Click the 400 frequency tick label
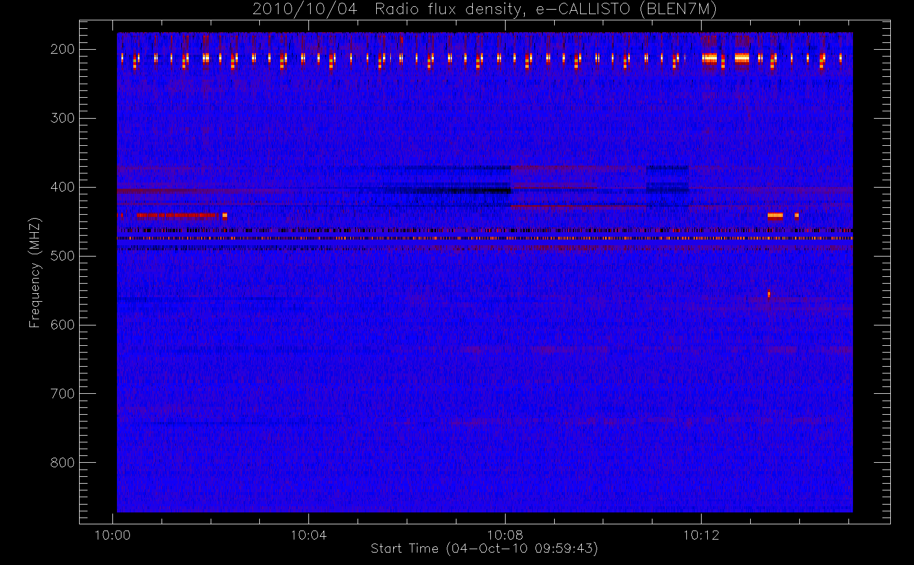The image size is (914, 565). pos(63,187)
